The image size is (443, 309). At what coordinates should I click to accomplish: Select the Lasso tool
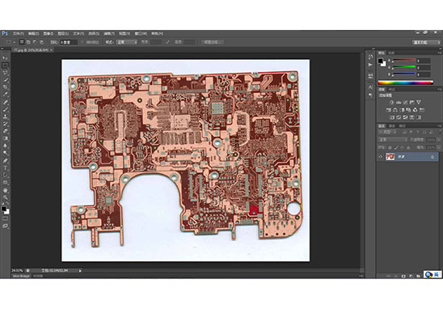[x=6, y=72]
